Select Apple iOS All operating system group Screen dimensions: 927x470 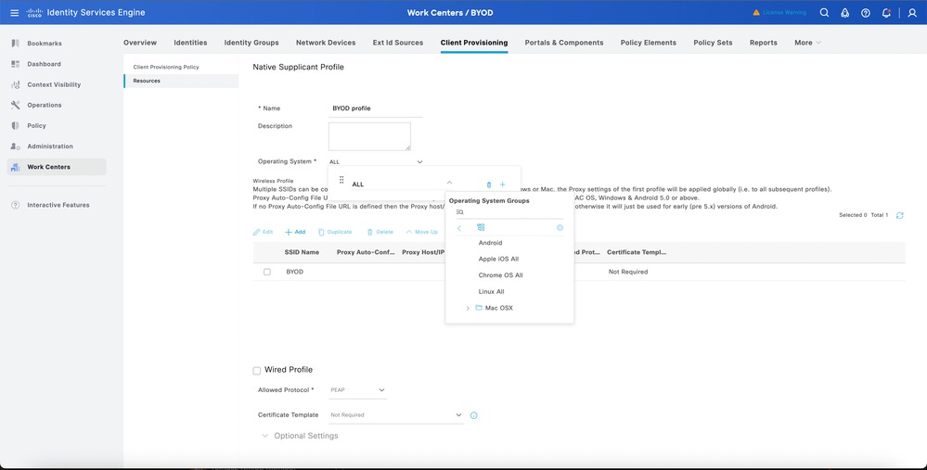coord(498,260)
